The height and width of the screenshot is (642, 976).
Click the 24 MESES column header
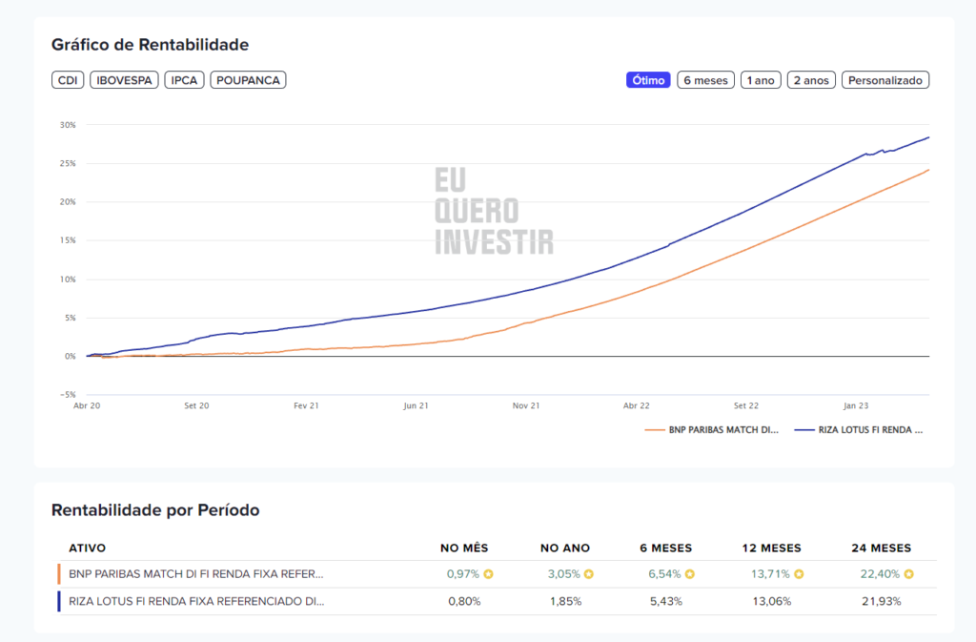882,548
